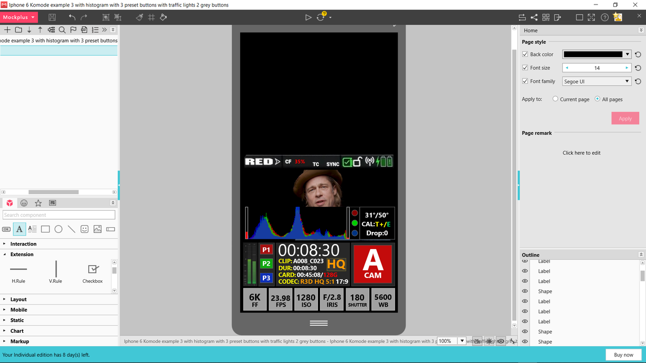This screenshot has width=646, height=363.
Task: Open the QR code icon
Action: pos(546,17)
